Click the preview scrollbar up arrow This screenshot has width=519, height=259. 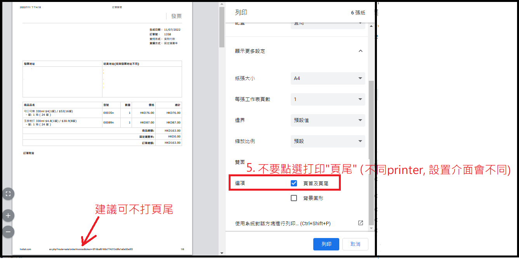(222, 4)
